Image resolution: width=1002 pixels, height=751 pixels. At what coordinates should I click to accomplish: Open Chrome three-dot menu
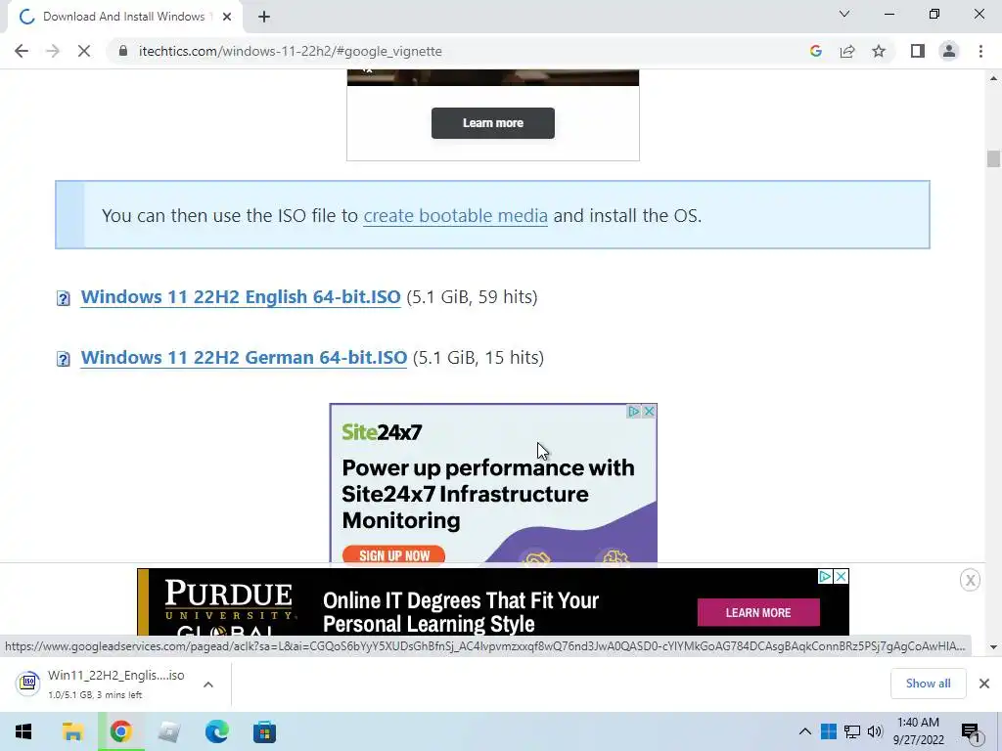click(980, 51)
